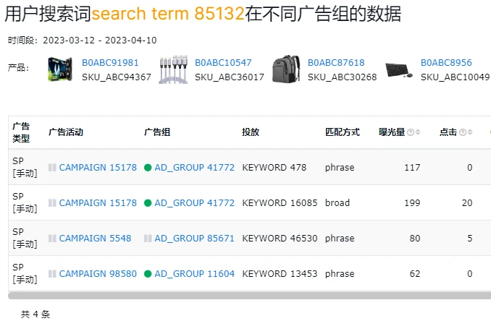Image resolution: width=491 pixels, height=321 pixels.
Task: Open AD_GROUP 41772 in the broad match row
Action: tap(194, 202)
